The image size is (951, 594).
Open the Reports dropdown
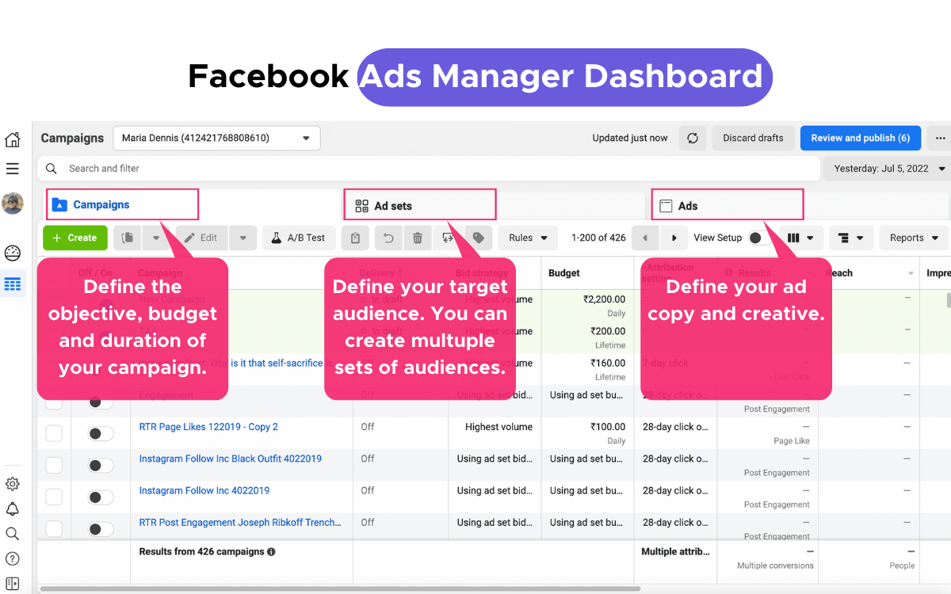(x=913, y=238)
